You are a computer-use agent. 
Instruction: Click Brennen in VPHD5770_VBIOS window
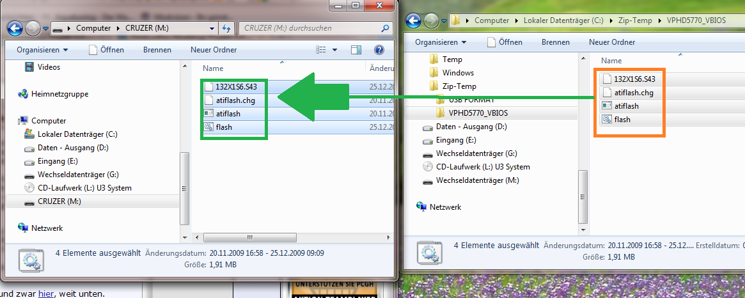coord(556,42)
